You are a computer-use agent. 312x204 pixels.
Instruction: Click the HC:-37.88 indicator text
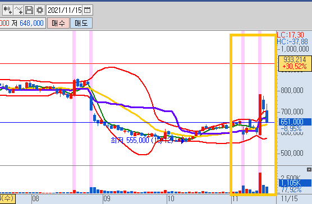click(292, 41)
